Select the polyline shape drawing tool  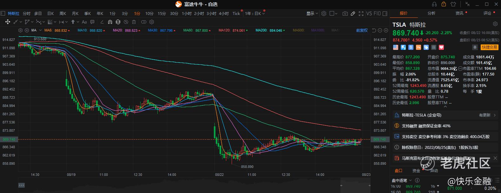click(x=27, y=22)
